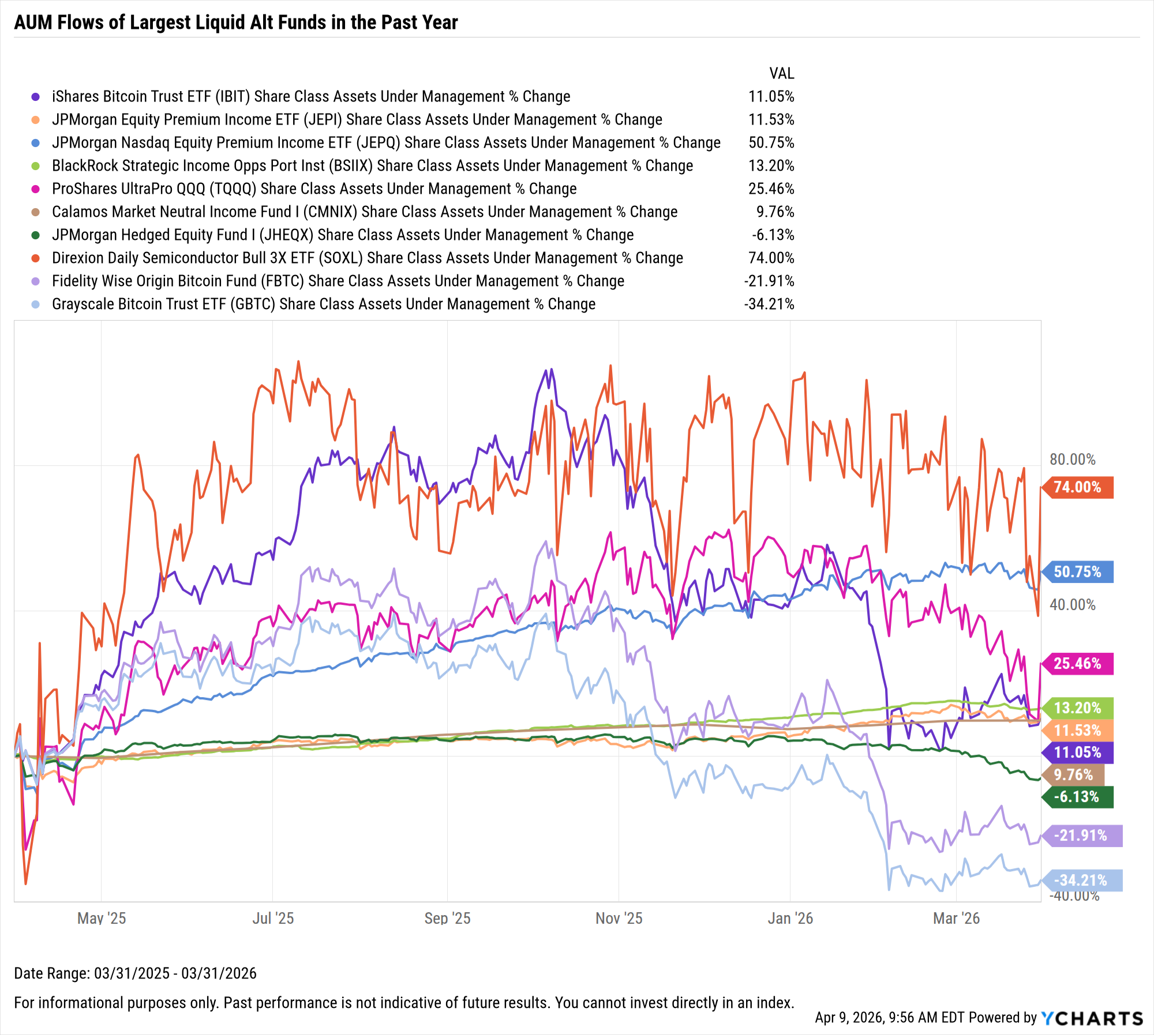The height and width of the screenshot is (1035, 1154).
Task: Click the YCharts logo
Action: pyautogui.click(x=1092, y=1019)
